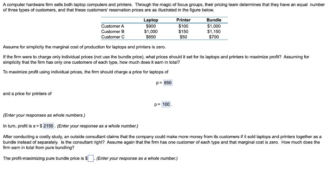Viewport: 328px width, 172px height.
Task: Click the 'Enter your responses as whole numbers' hint
Action: (44, 115)
